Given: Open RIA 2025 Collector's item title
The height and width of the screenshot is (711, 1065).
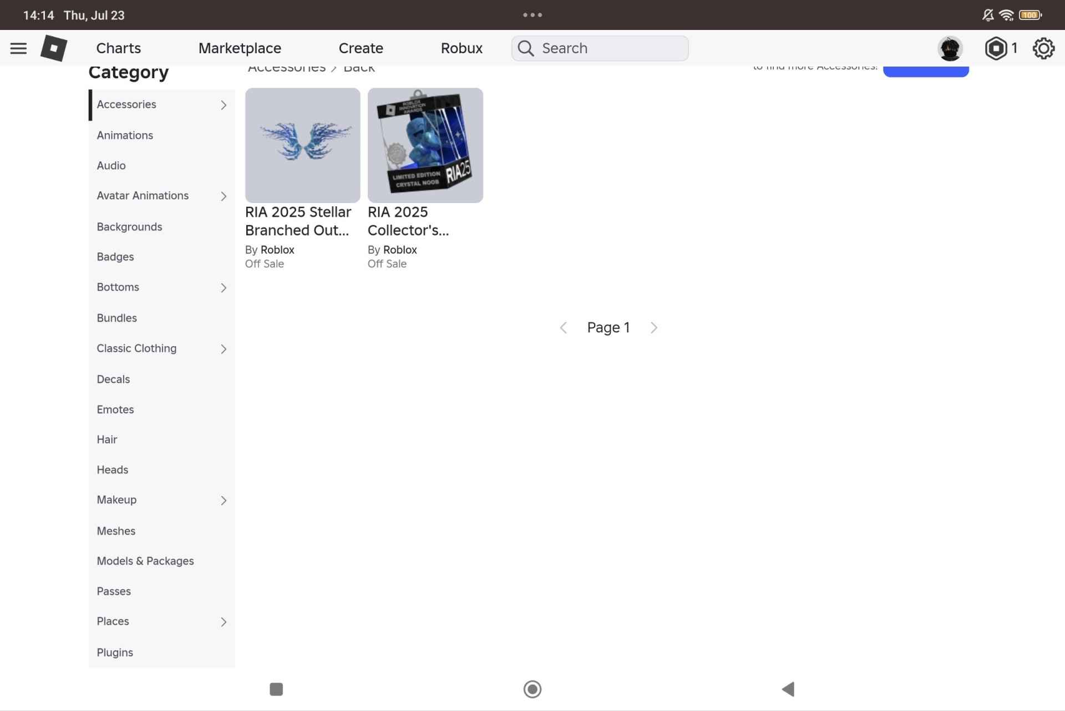Looking at the screenshot, I should coord(408,221).
